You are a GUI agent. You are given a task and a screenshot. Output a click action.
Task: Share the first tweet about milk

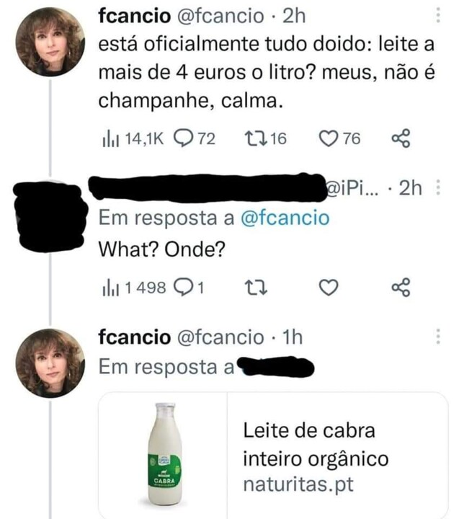400,139
